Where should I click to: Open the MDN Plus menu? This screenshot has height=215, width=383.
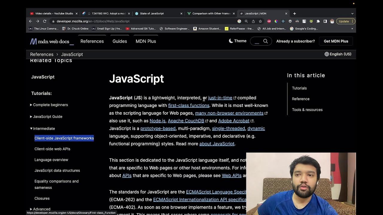pyautogui.click(x=146, y=41)
